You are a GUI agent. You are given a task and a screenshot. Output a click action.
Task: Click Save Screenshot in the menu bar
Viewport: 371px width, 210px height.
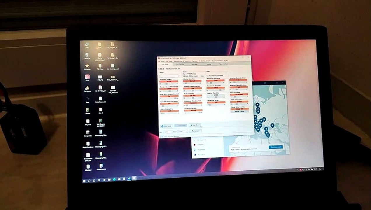pos(217,61)
